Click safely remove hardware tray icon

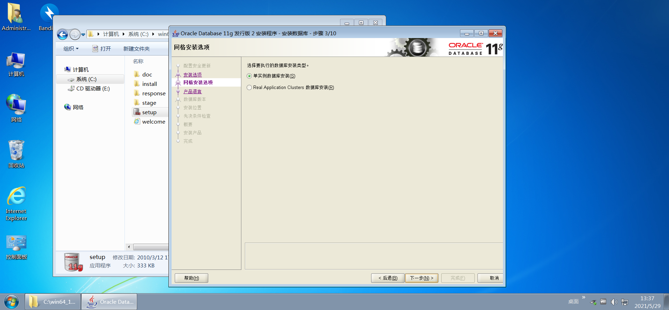pos(593,302)
